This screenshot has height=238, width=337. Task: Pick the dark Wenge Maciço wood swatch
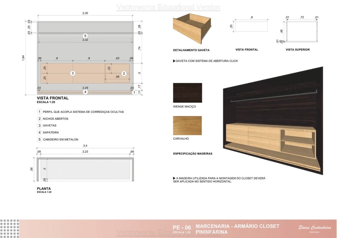pyautogui.click(x=187, y=93)
